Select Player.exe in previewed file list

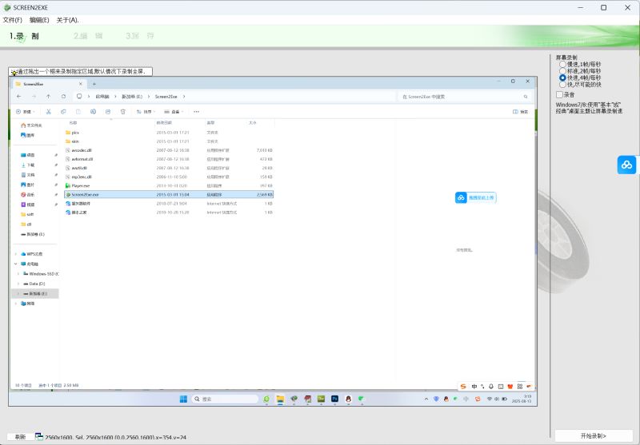(x=169, y=186)
